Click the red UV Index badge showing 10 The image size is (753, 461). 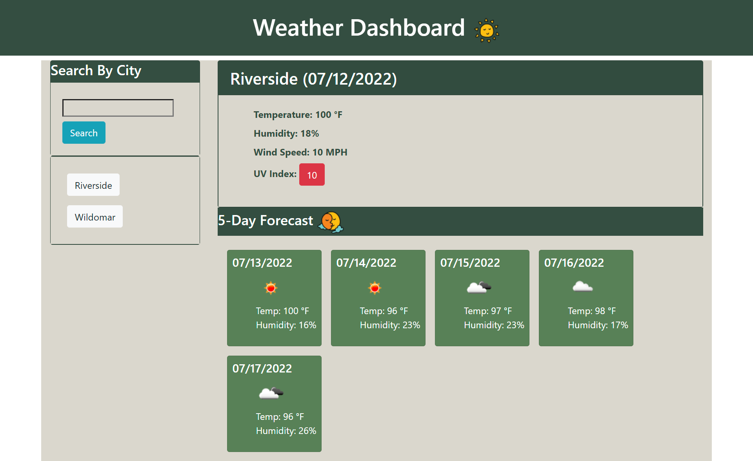click(x=312, y=174)
